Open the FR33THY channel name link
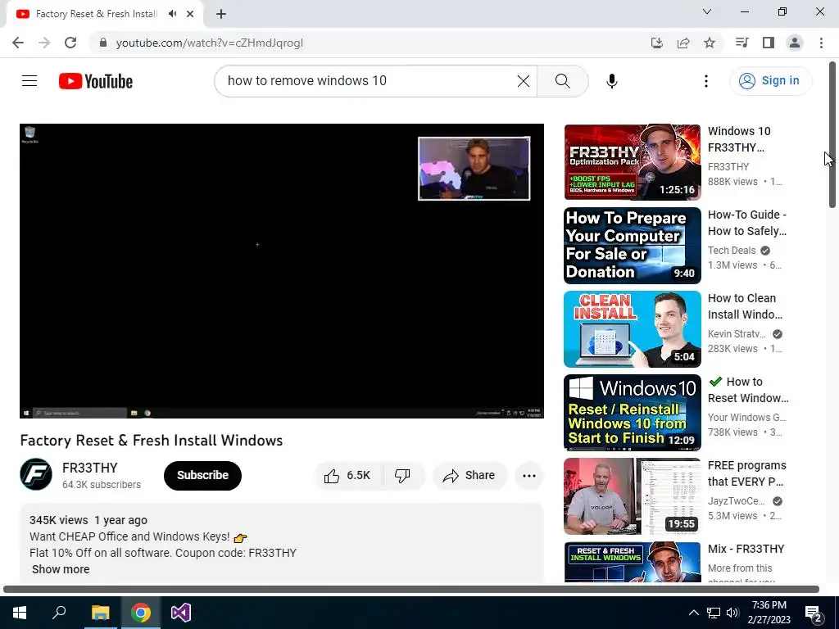This screenshot has height=629, width=839. coord(90,468)
